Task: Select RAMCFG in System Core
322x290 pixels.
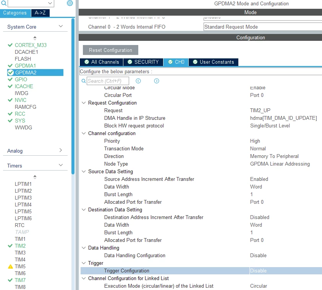Action: (x=26, y=107)
